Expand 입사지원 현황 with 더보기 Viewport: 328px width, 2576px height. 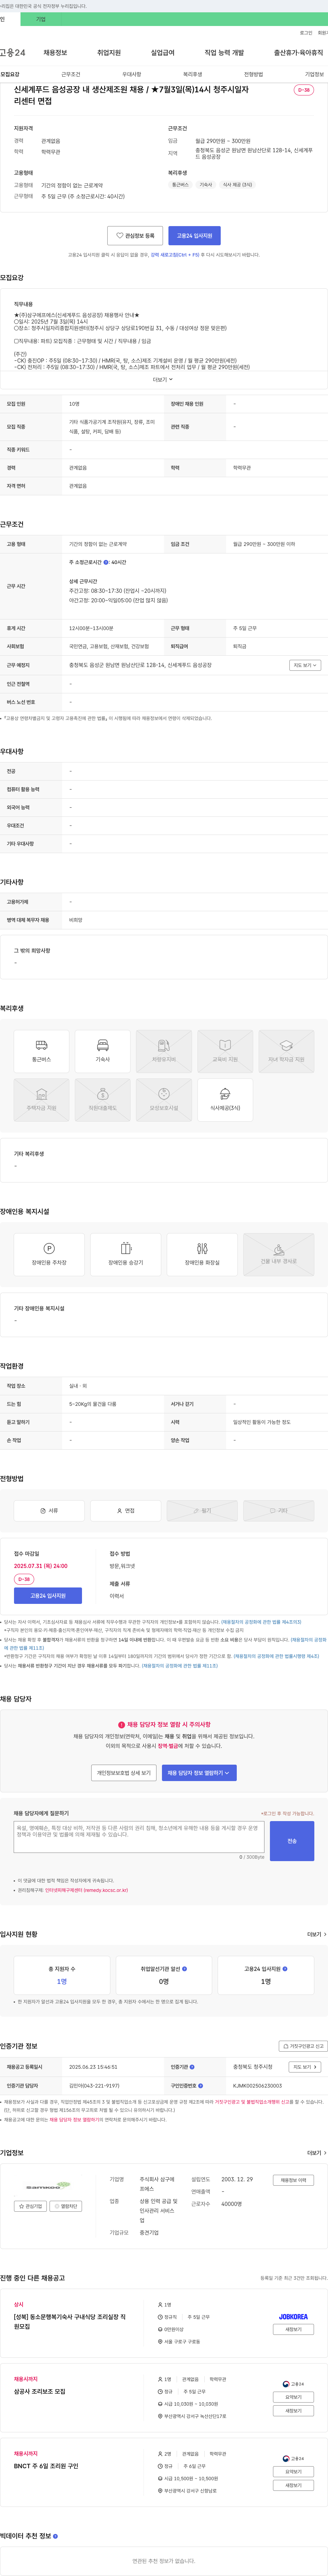click(316, 1934)
